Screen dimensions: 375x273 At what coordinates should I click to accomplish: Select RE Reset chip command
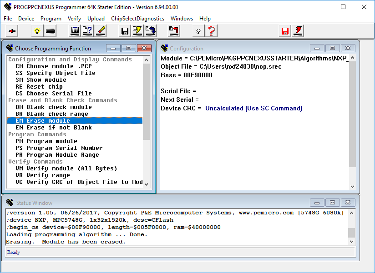point(75,87)
